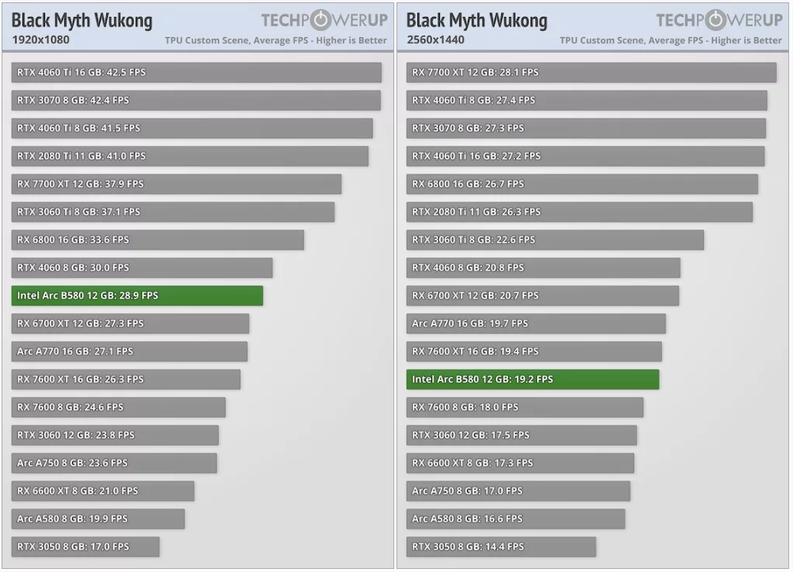793x572 pixels.
Task: Click the RTX 2080 Ti 11 GB bar at 1080p
Action: pos(190,156)
